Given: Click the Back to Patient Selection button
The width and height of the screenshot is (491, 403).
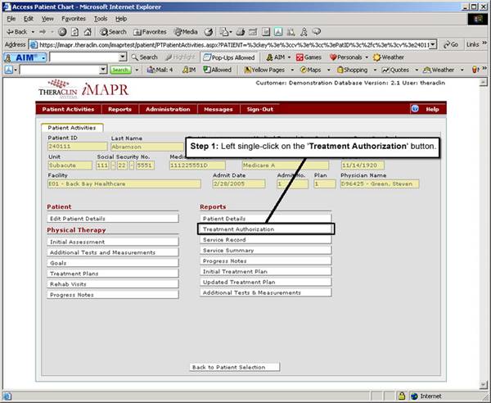Looking at the screenshot, I should 233,367.
